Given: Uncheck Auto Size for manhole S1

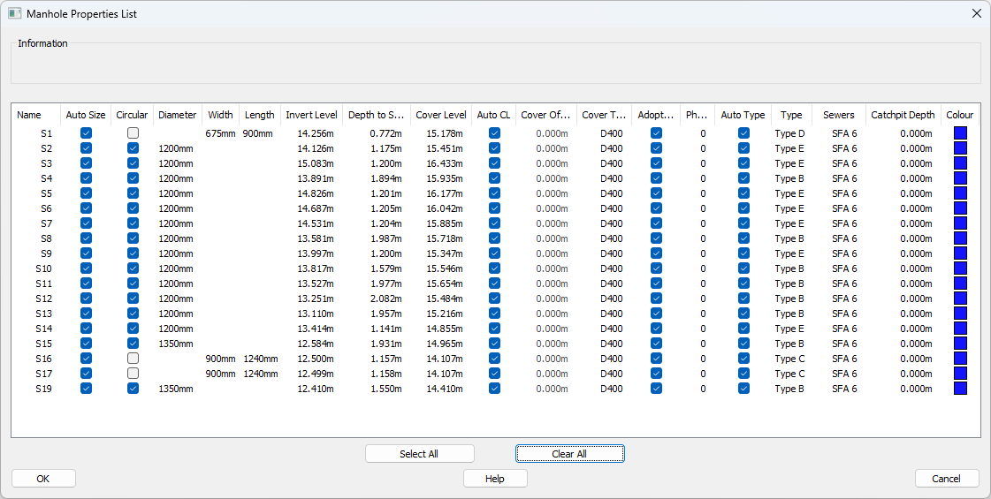Looking at the screenshot, I should coord(86,133).
